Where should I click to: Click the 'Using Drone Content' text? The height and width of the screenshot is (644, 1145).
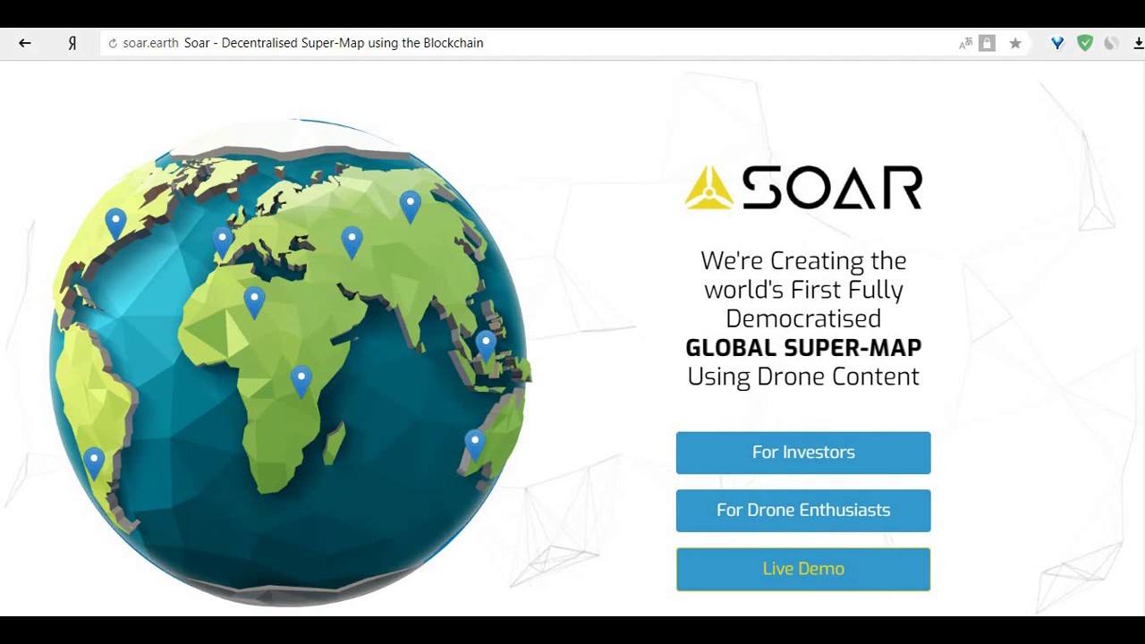tap(803, 377)
